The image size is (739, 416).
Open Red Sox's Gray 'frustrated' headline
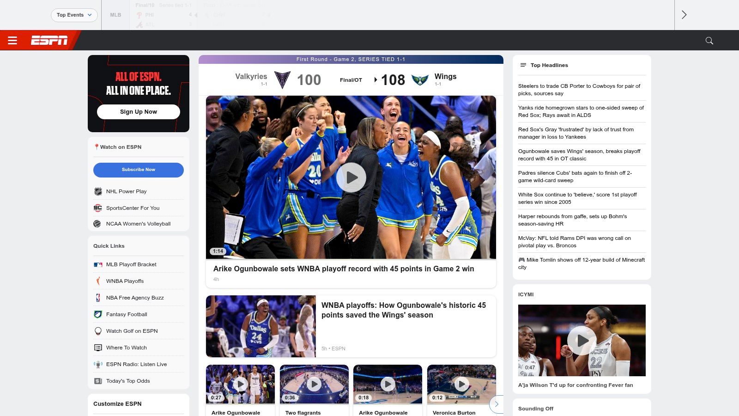click(x=576, y=133)
